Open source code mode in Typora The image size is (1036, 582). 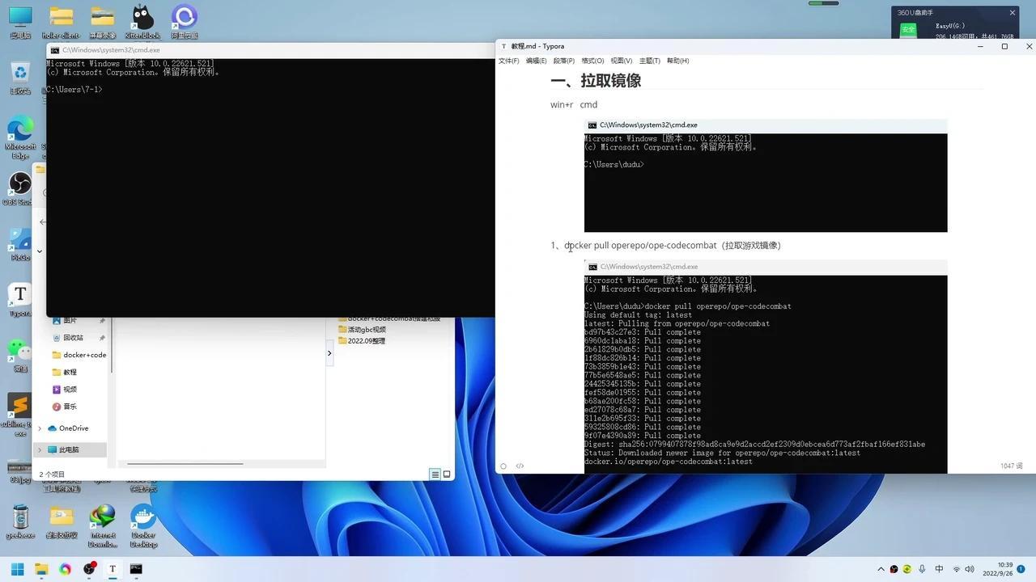520,466
